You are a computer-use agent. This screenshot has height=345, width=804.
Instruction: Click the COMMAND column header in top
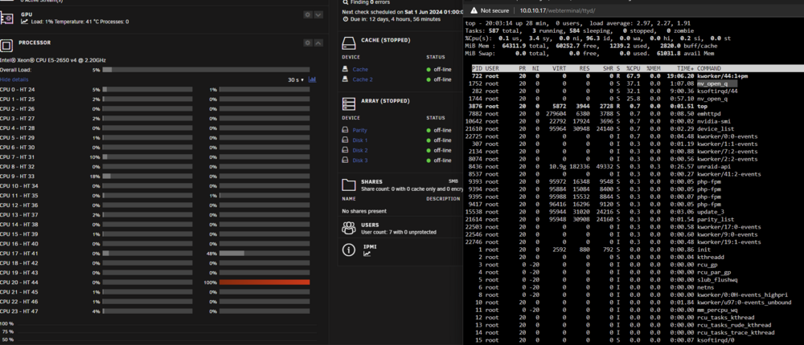[709, 68]
